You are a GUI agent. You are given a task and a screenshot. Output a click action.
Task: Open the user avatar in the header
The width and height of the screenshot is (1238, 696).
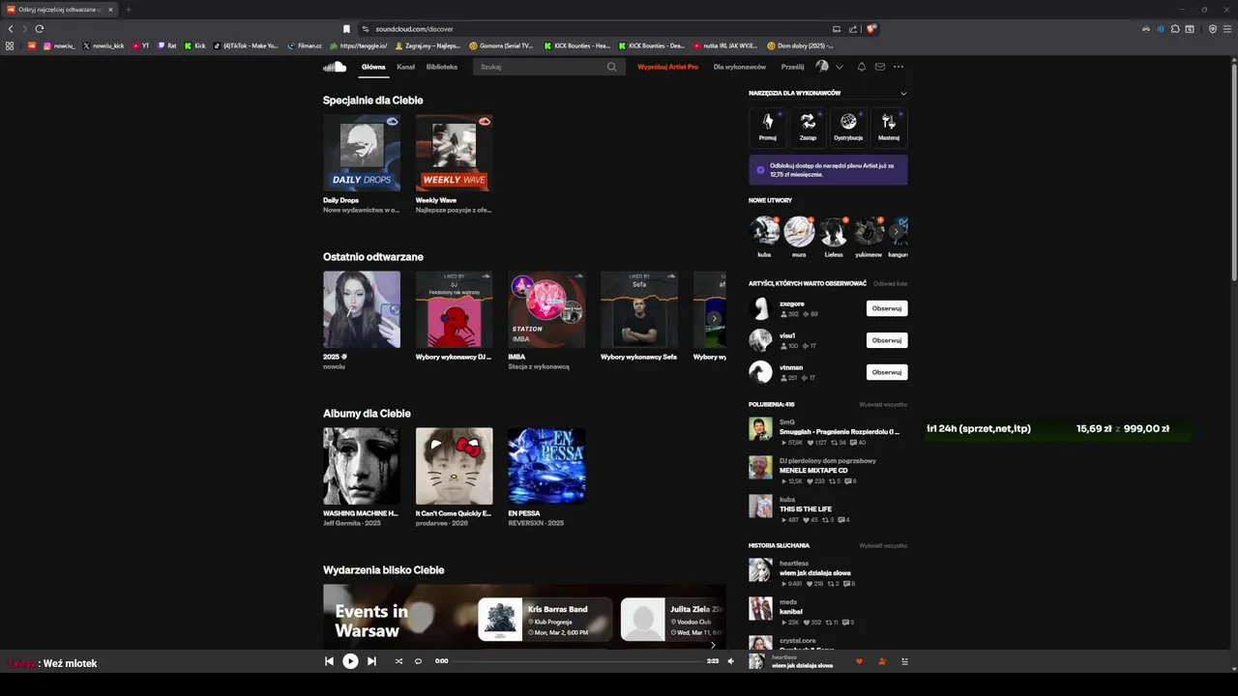point(822,67)
